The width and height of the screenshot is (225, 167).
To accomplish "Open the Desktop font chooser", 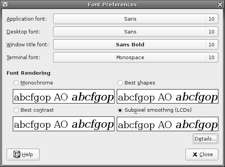I will pyautogui.click(x=136, y=32).
